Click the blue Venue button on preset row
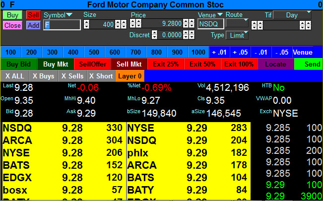The width and height of the screenshot is (323, 201). [x=303, y=52]
